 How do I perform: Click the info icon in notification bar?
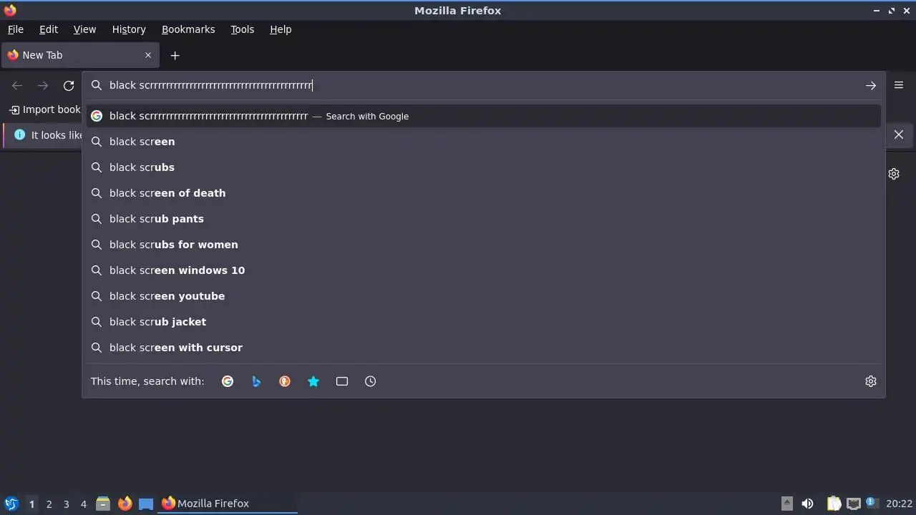[x=19, y=134]
